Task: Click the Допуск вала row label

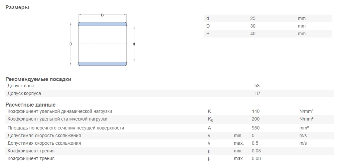Action: 21,86
